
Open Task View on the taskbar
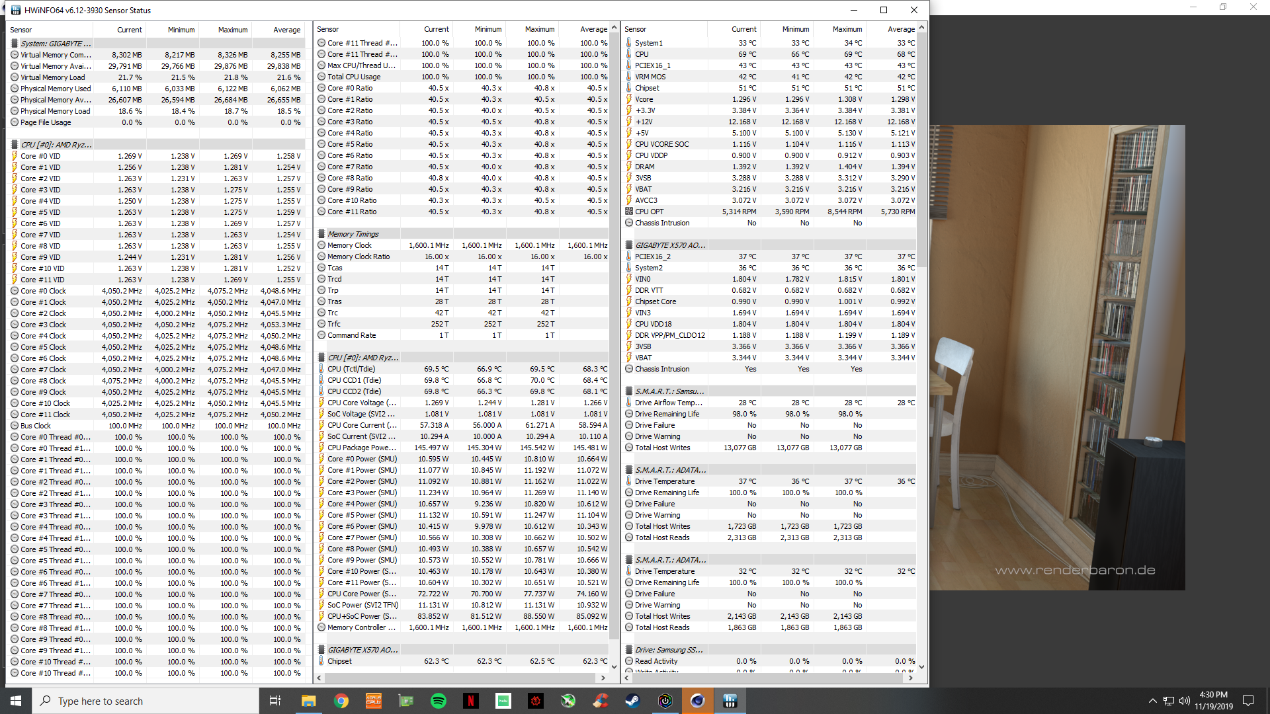(275, 701)
